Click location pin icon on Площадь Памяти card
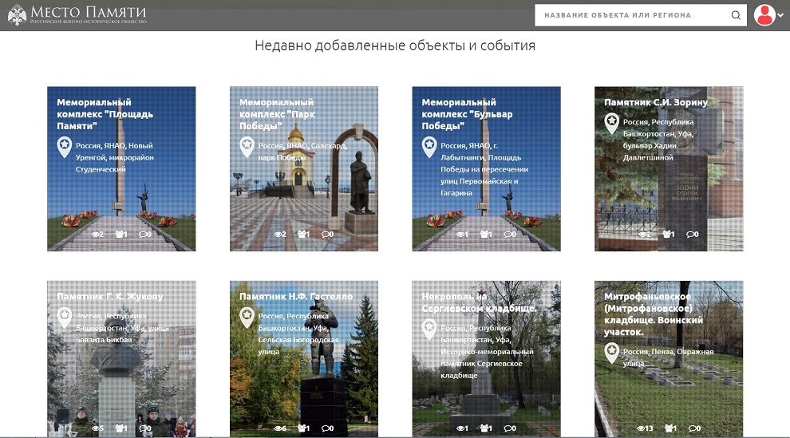790x438 pixels. click(65, 147)
